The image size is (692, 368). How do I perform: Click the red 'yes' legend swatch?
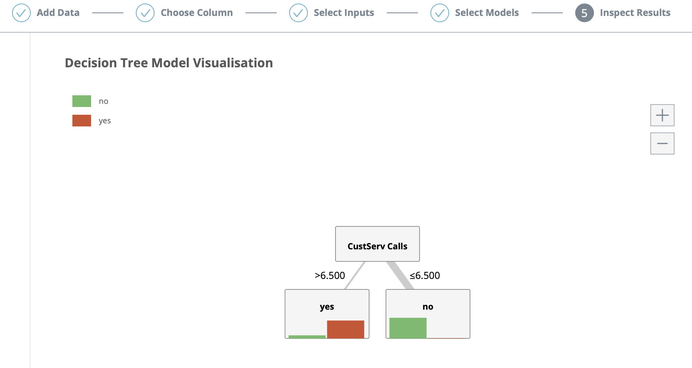tap(82, 121)
